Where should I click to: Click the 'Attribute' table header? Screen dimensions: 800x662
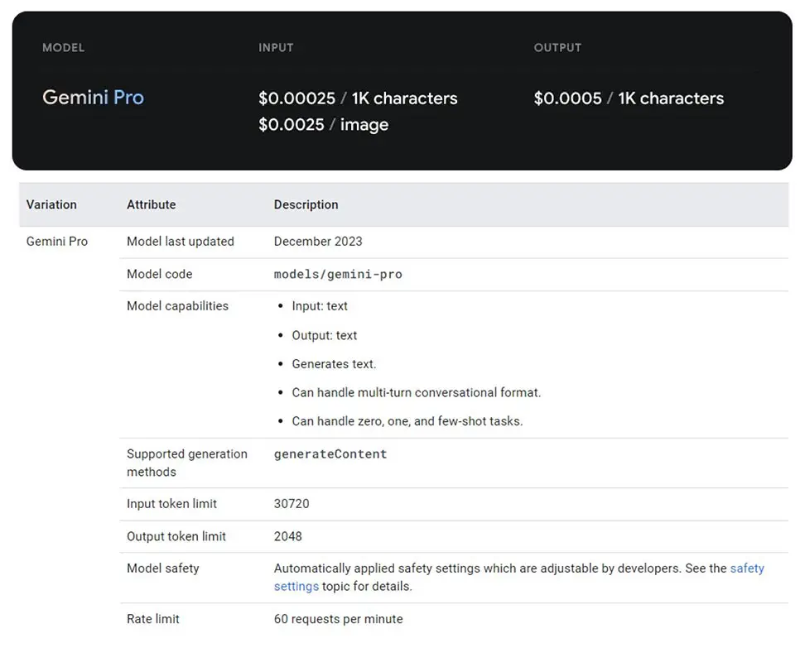coord(151,204)
